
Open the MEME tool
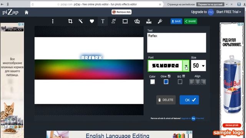(x=149, y=21)
